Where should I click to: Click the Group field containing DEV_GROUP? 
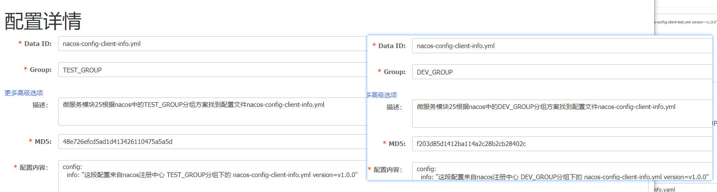pos(561,72)
